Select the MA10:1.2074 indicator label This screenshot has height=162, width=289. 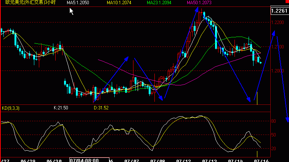click(x=119, y=3)
